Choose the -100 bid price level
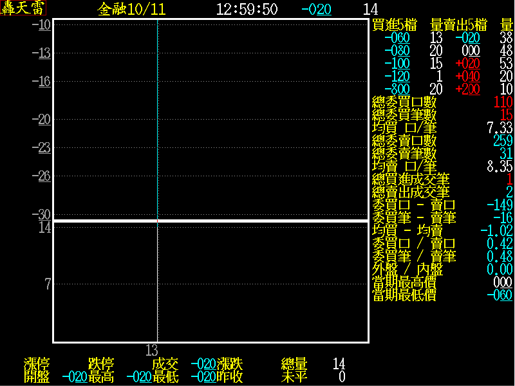The width and height of the screenshot is (515, 386). [x=397, y=64]
